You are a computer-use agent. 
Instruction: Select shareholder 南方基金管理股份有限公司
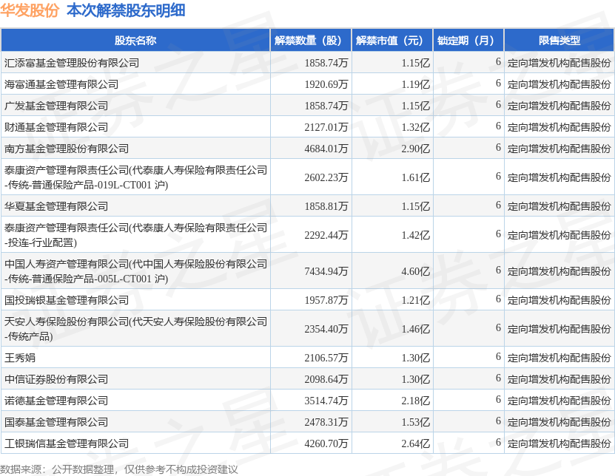click(x=67, y=149)
